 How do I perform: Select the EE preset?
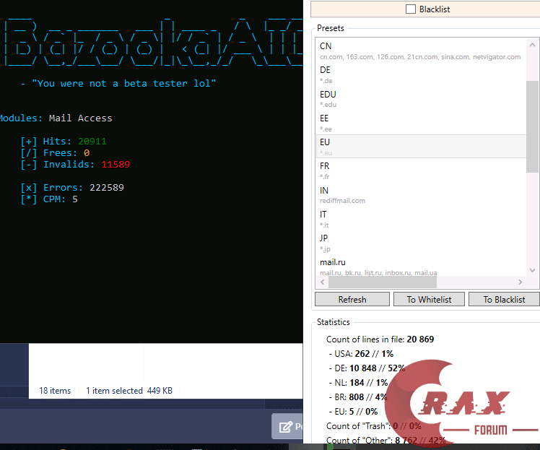(421, 123)
